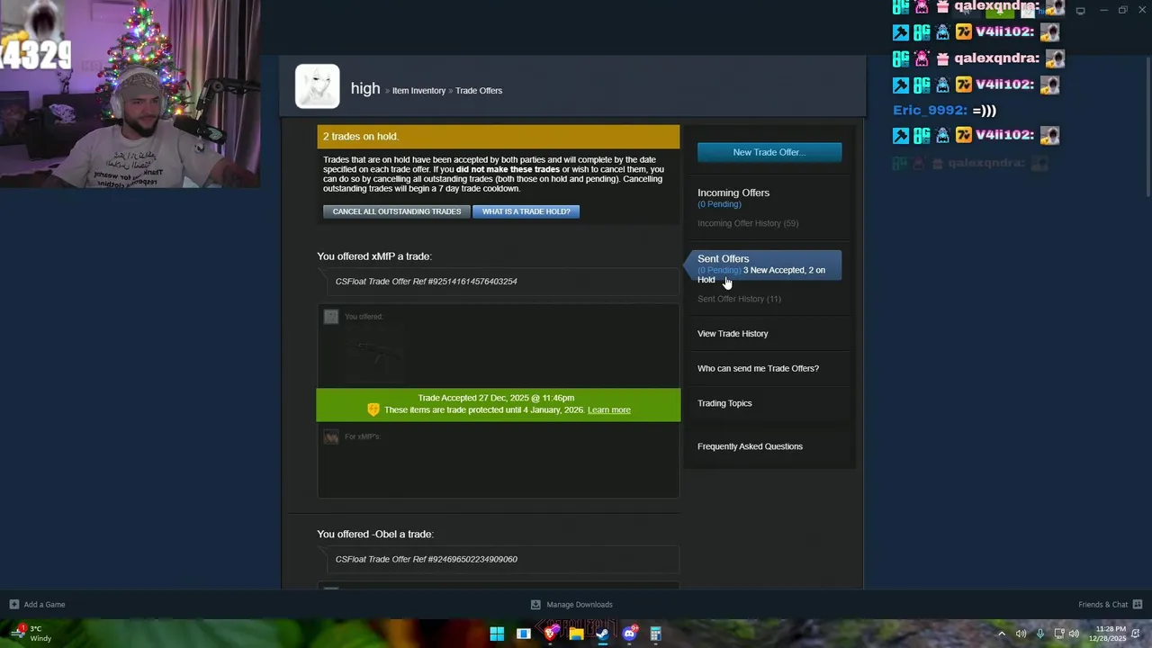Image resolution: width=1152 pixels, height=648 pixels.
Task: Click the volume icon right of network icon
Action: 1074,634
